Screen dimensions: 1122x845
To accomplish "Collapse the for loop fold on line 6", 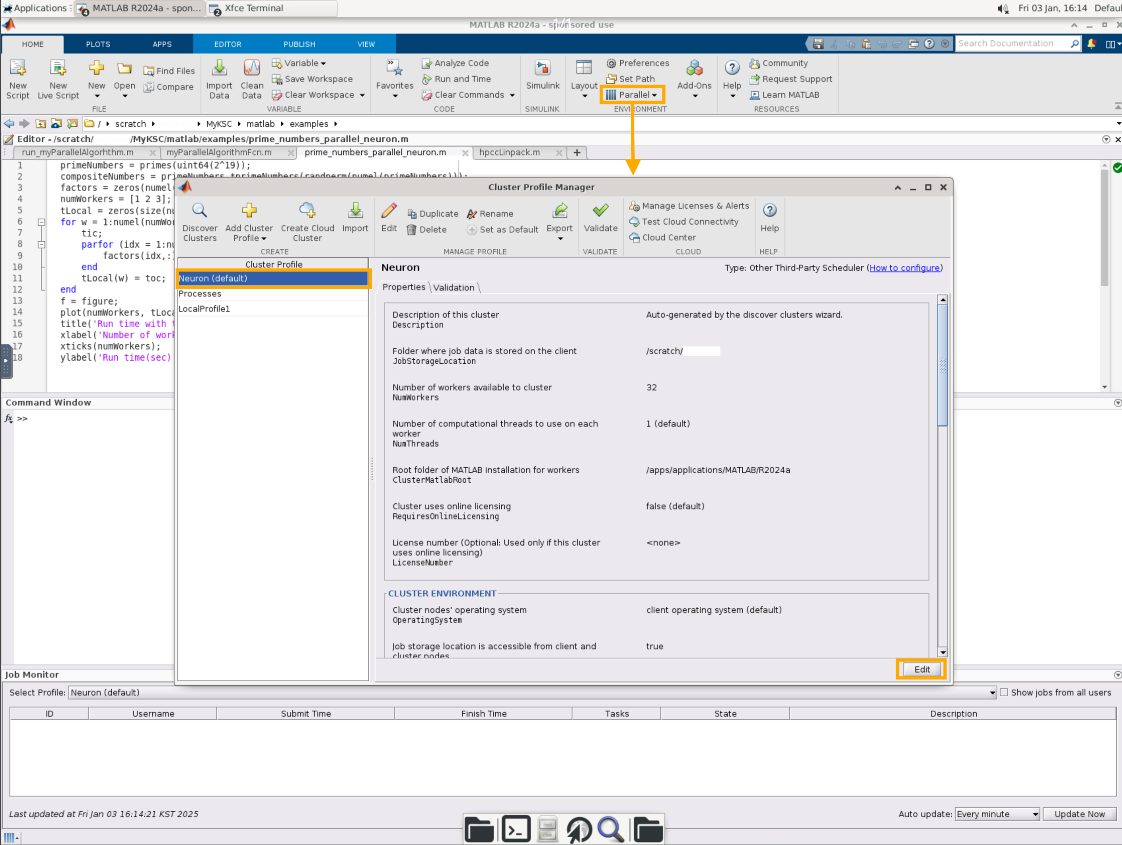I will point(42,222).
